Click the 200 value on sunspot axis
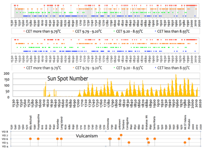The image size is (203, 152). (x=6, y=73)
